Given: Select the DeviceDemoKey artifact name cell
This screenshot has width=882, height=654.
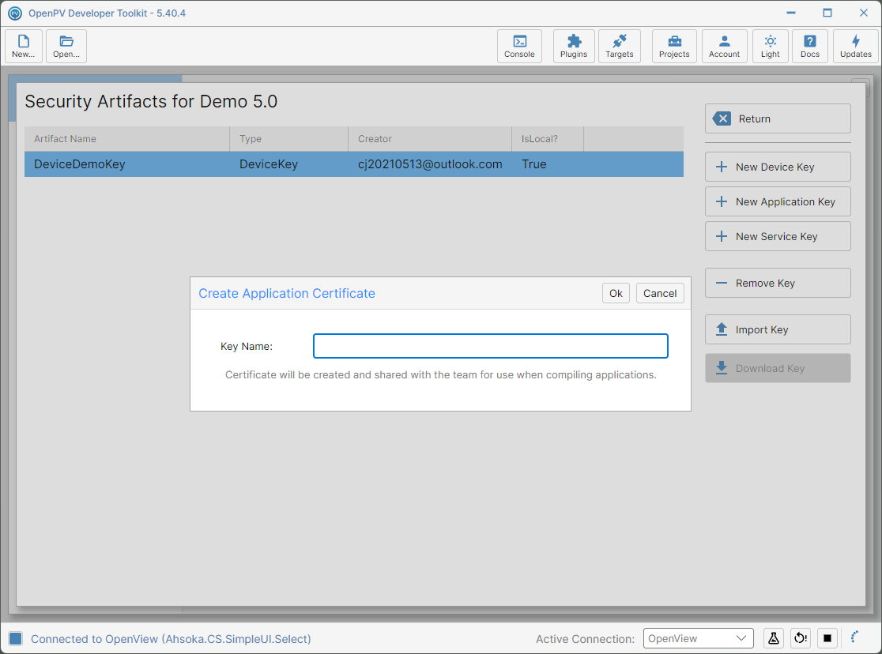Looking at the screenshot, I should point(127,164).
